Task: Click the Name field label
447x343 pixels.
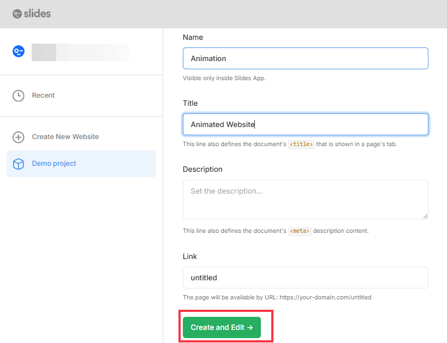Action: [x=193, y=37]
